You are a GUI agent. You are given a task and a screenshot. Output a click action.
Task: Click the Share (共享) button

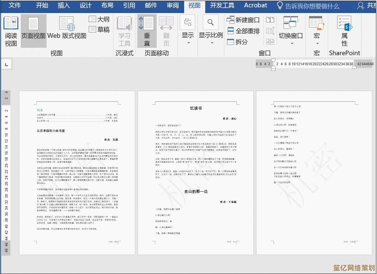(x=366, y=6)
